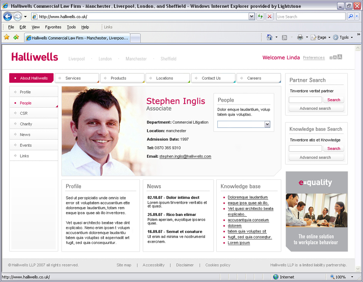Expand the toolbar overflow chevron

click(x=358, y=35)
